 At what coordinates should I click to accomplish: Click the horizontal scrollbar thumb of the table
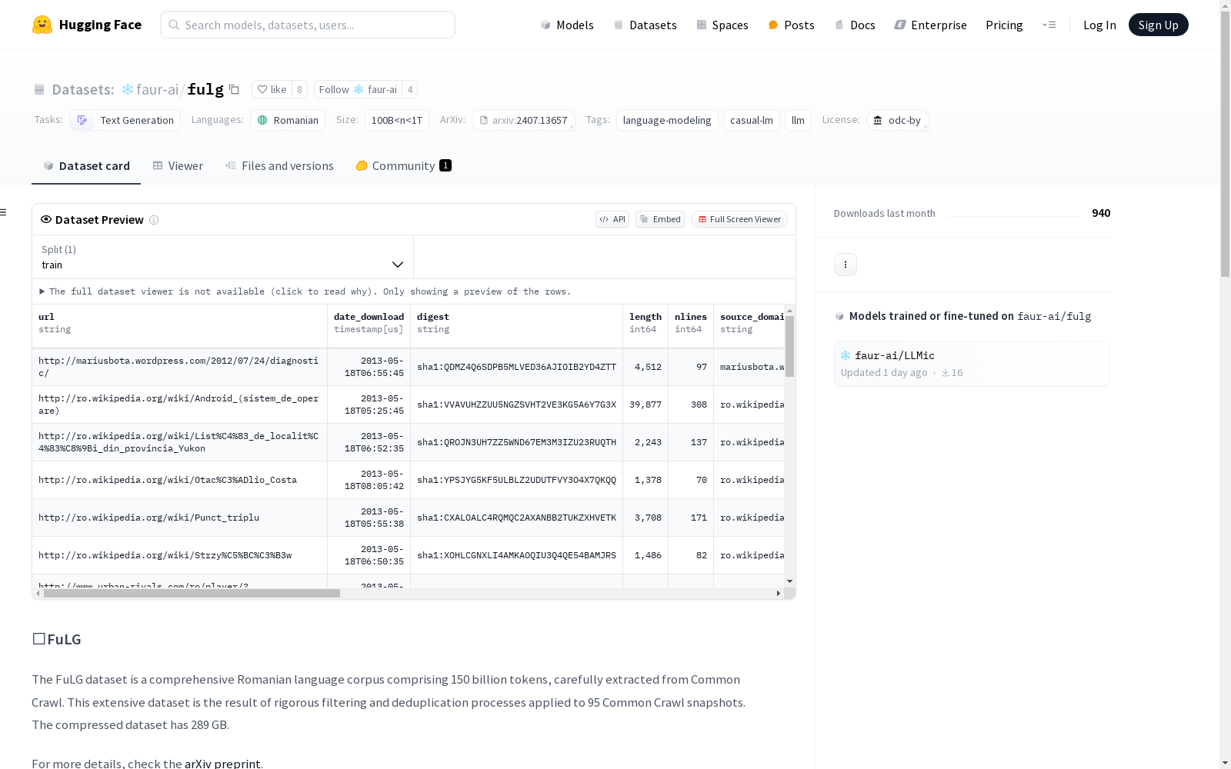click(192, 594)
